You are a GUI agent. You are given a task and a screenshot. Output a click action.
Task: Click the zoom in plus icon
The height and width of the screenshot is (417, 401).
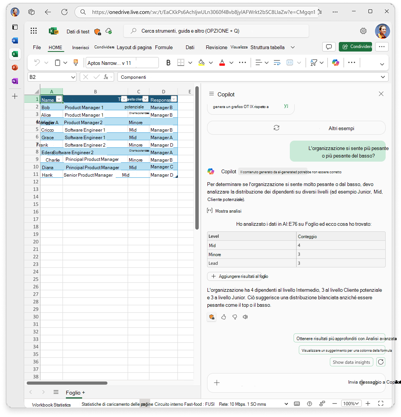coord(368,404)
